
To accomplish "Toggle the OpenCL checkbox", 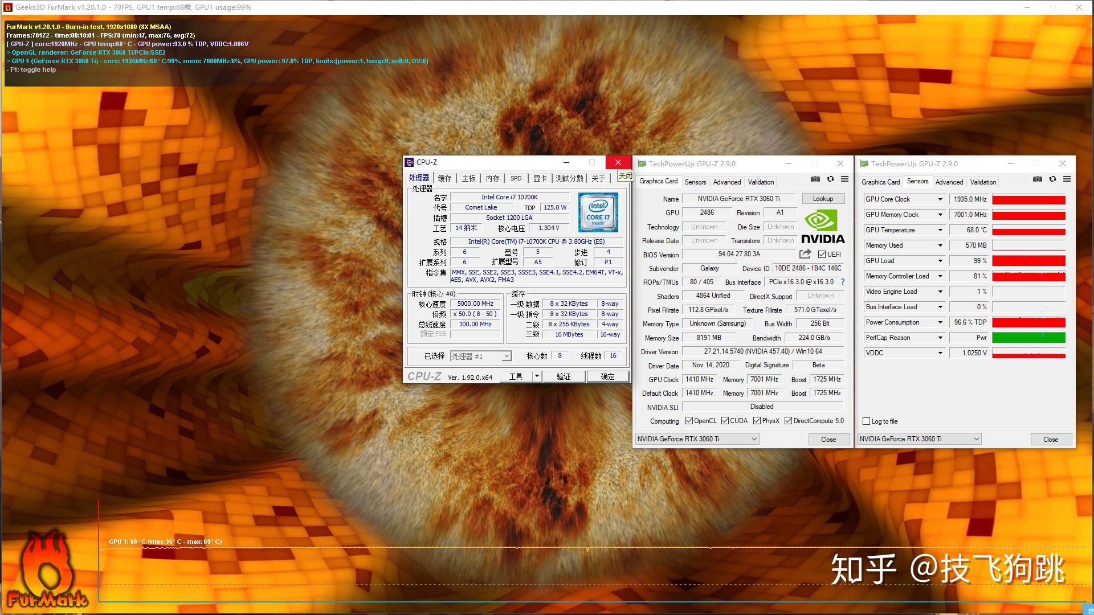I will tap(689, 421).
